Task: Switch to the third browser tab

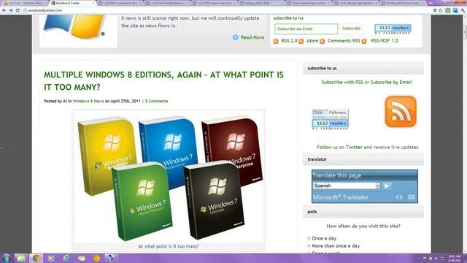Action: tap(120, 3)
